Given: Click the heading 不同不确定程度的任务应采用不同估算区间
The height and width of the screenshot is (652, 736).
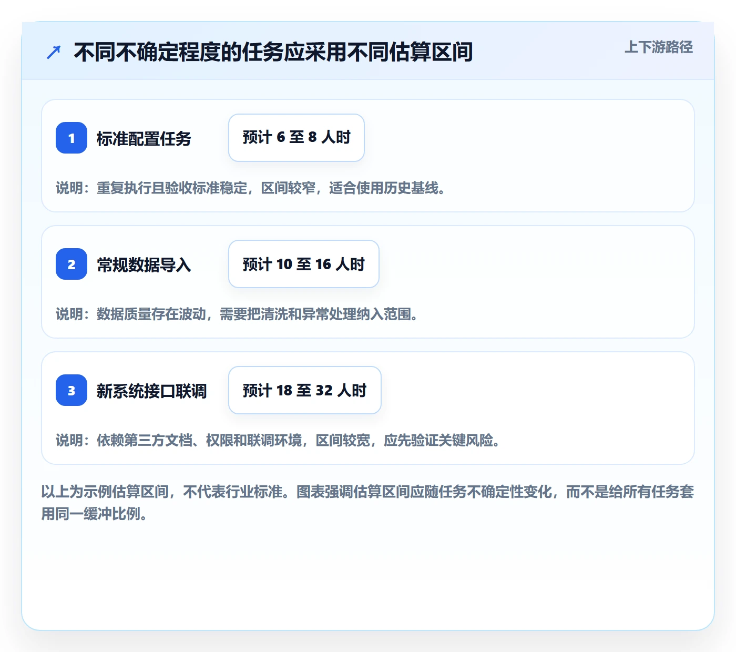Looking at the screenshot, I should [x=273, y=53].
